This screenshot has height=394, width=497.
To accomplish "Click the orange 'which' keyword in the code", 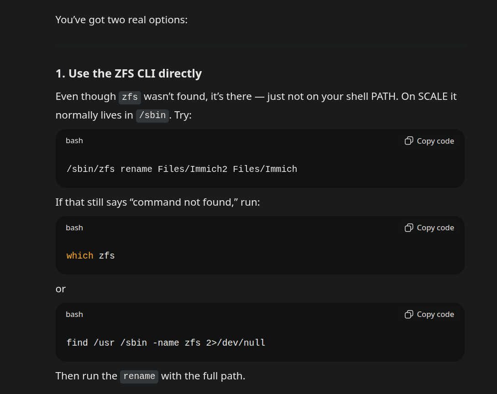I will click(80, 255).
